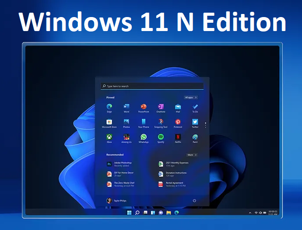Open the taskbar clock and date
Image resolution: width=302 pixels, height=230 pixels.
coord(273,213)
